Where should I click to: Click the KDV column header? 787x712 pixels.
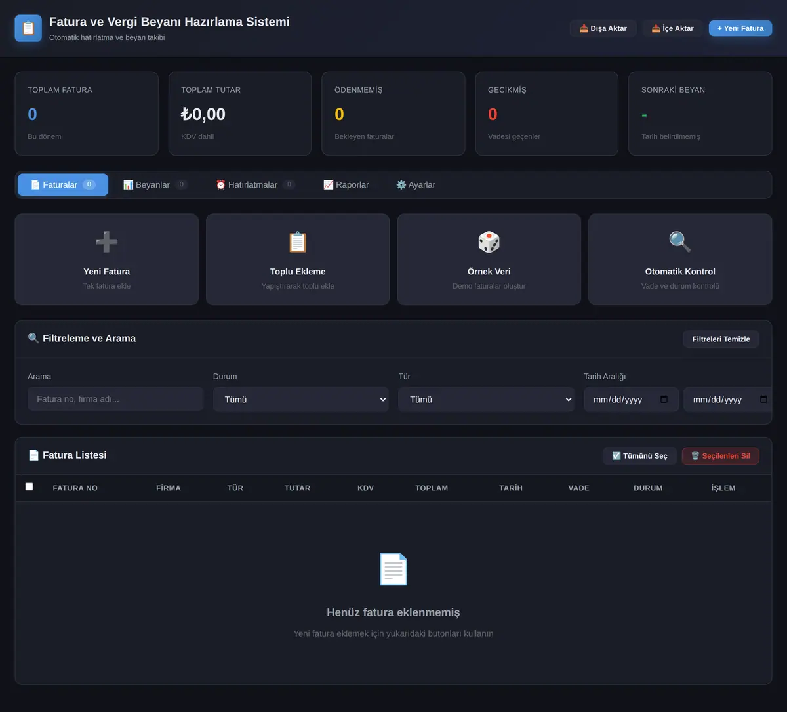pyautogui.click(x=365, y=488)
